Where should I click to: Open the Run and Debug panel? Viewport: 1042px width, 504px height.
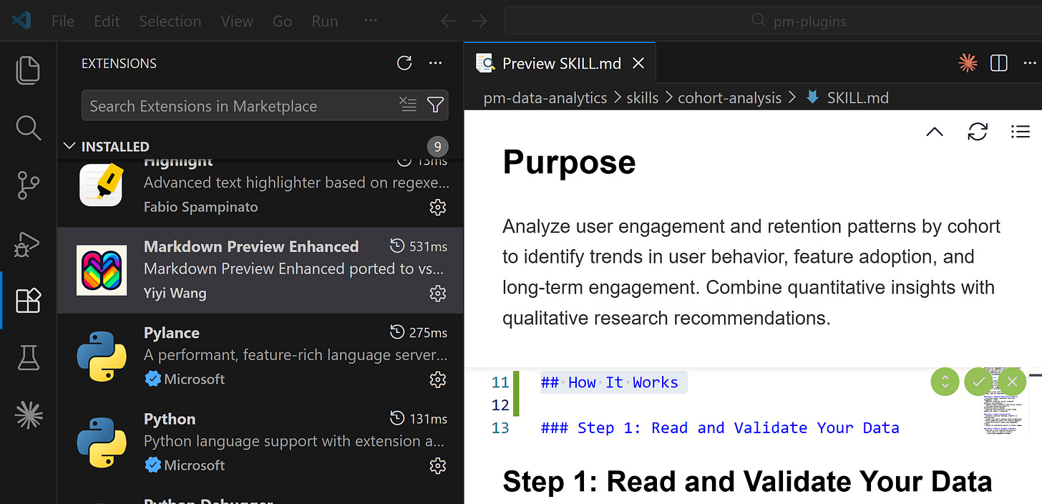(27, 243)
